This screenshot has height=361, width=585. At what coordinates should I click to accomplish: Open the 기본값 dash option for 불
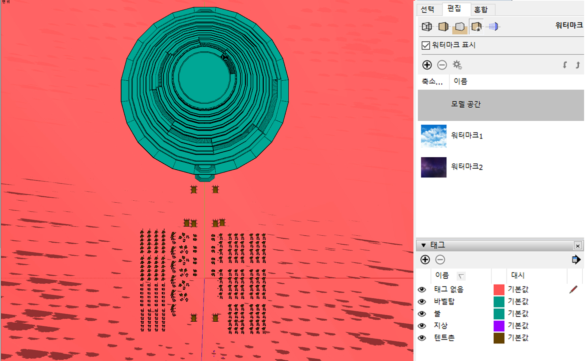point(518,314)
